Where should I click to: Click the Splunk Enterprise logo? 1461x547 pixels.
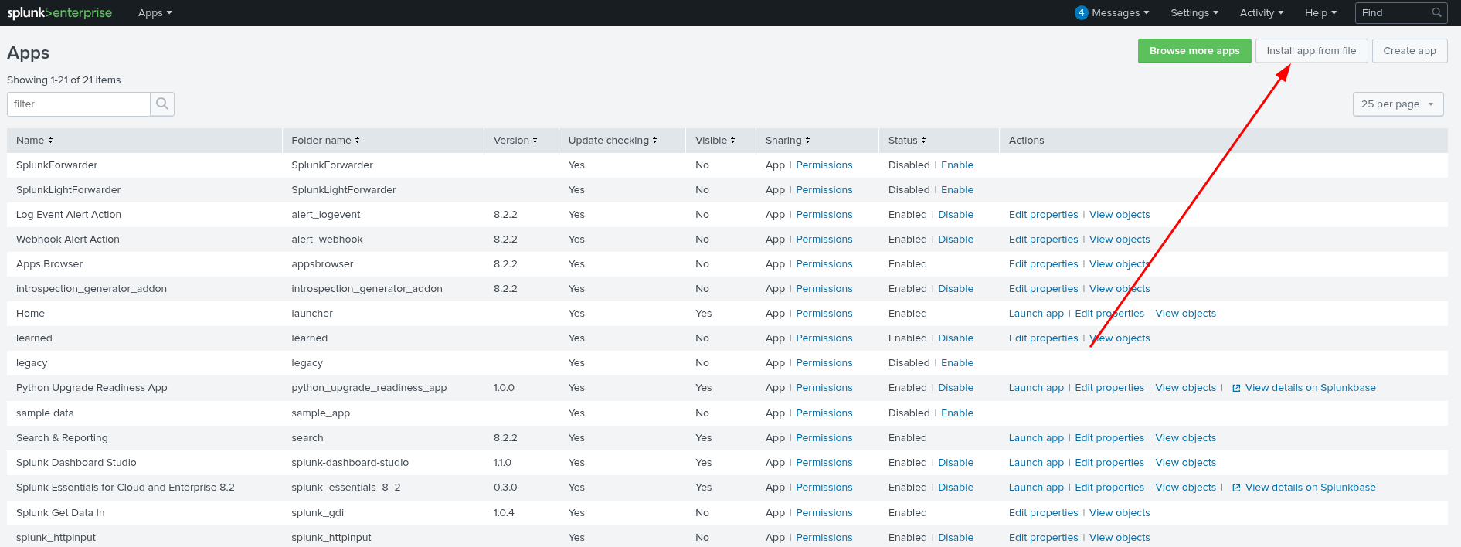click(59, 13)
